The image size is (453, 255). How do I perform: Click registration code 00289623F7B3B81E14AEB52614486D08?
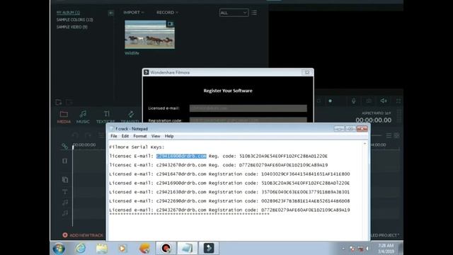coord(305,201)
